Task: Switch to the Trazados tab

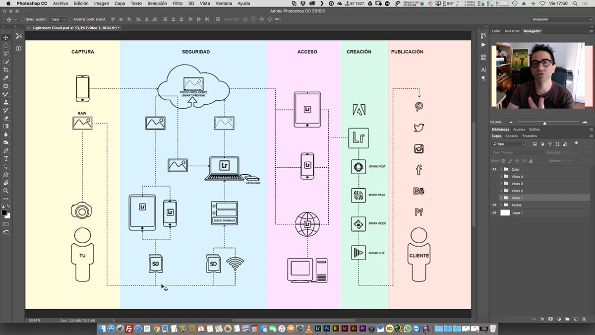Action: [530, 136]
